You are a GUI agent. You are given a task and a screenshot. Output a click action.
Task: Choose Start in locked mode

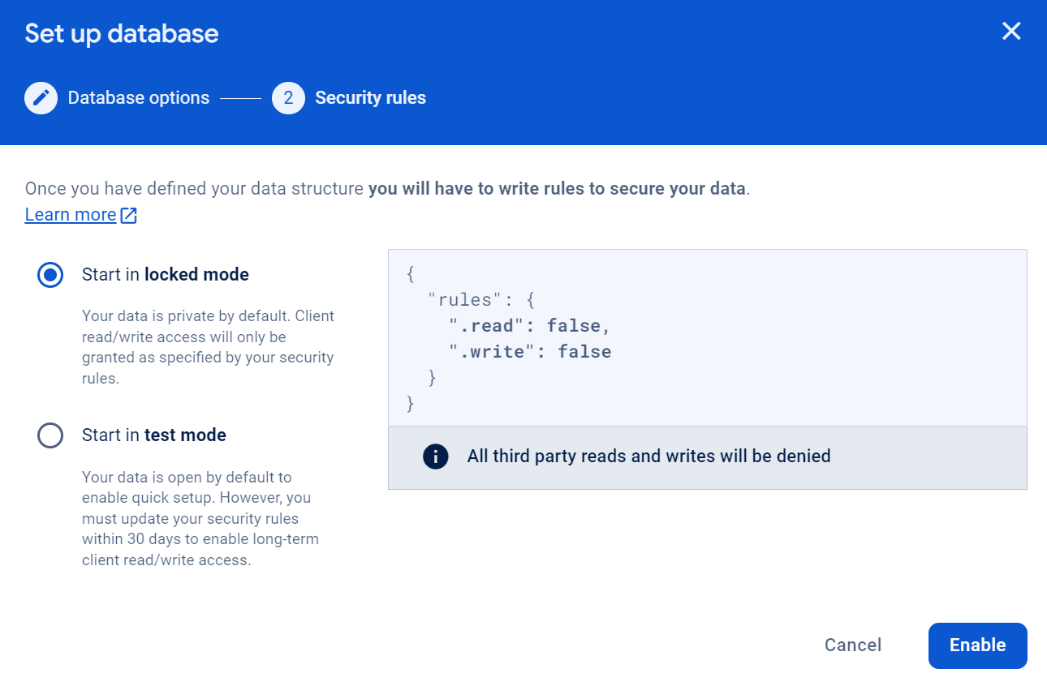pos(165,274)
